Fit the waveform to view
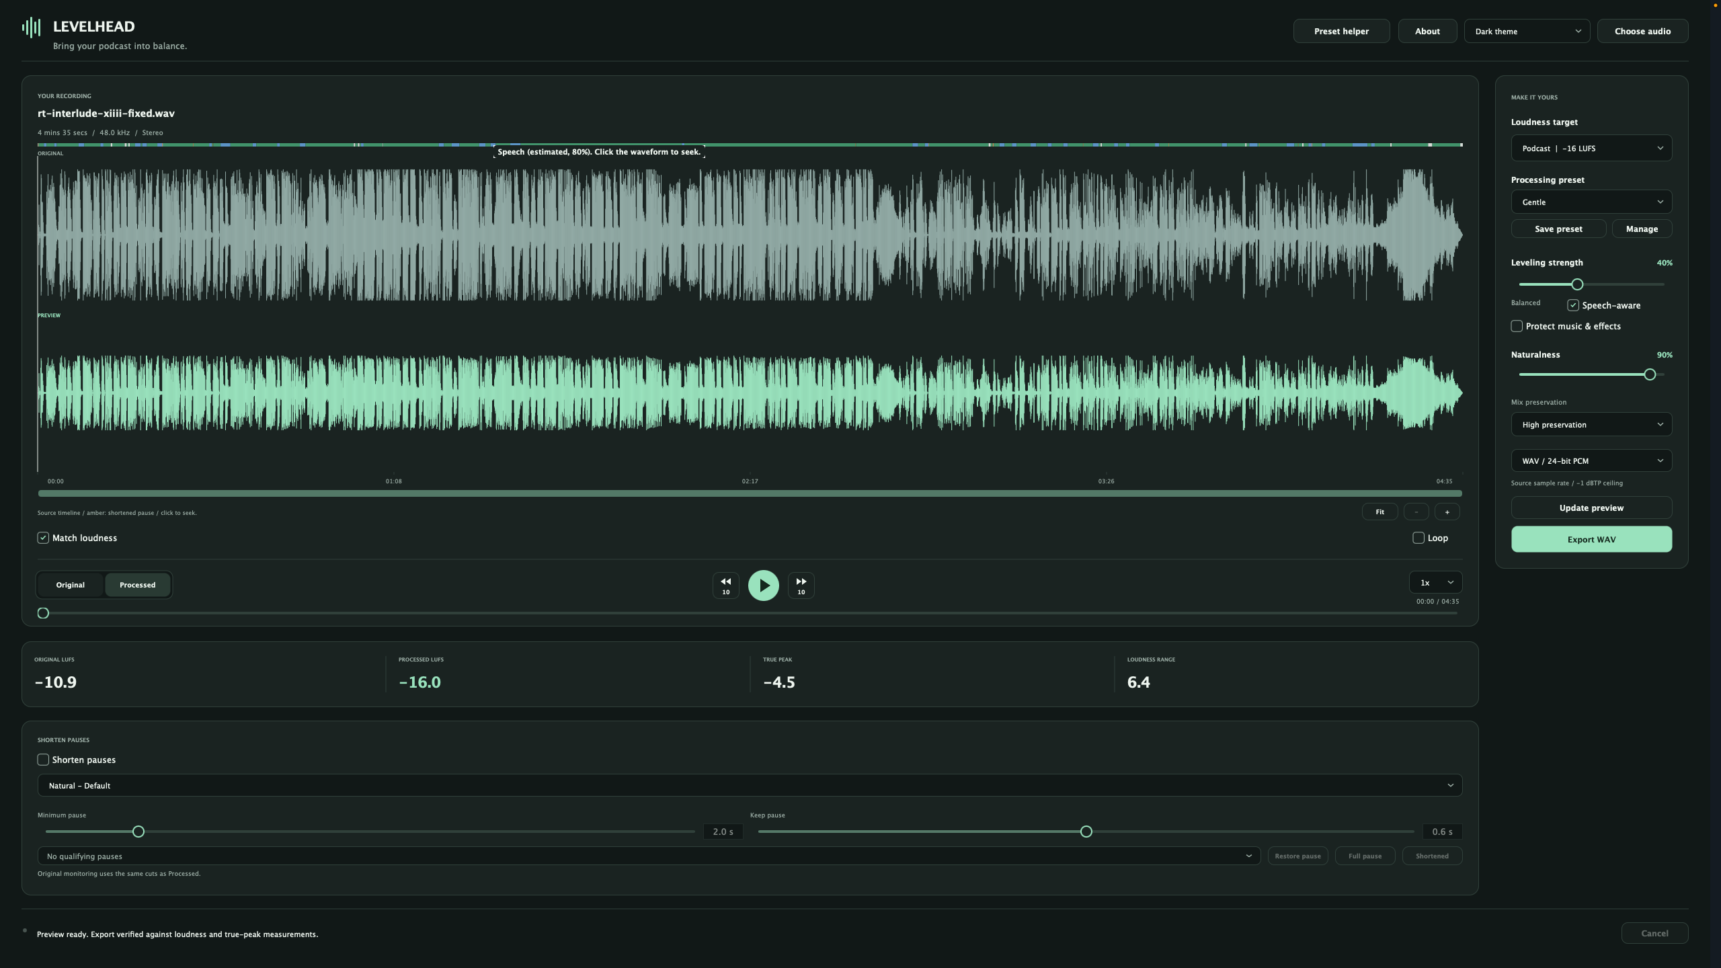The height and width of the screenshot is (968, 1721). [1379, 512]
